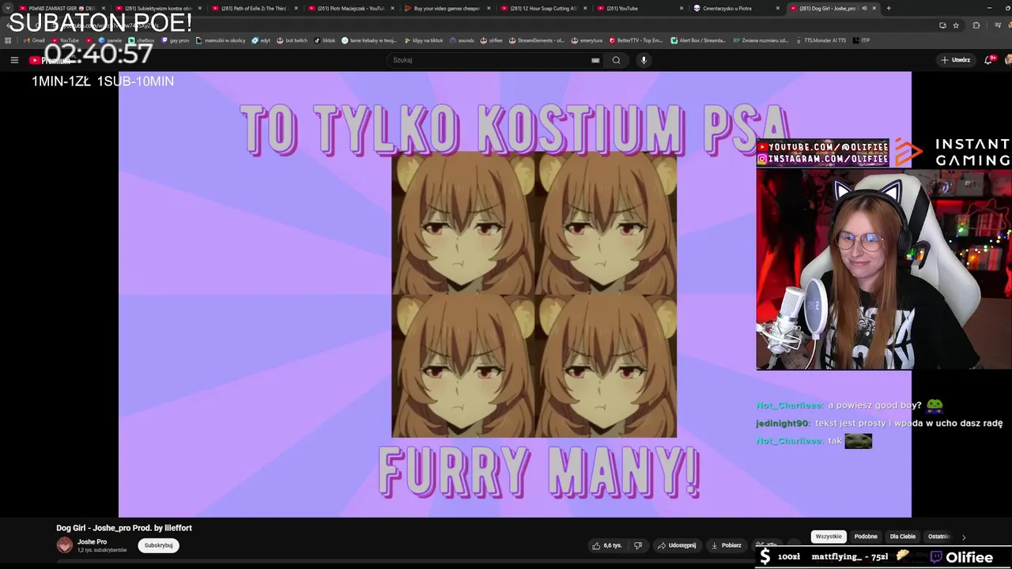This screenshot has width=1012, height=569.
Task: Open the chatbox bookmark
Action: pyautogui.click(x=141, y=40)
